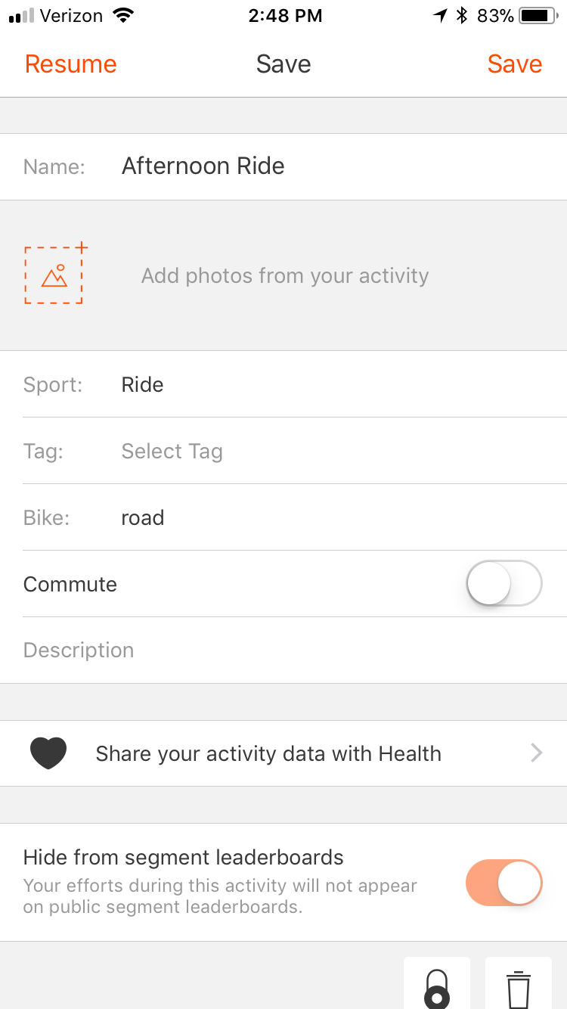
Task: Tap the Wi-Fi signal icon
Action: (x=122, y=16)
